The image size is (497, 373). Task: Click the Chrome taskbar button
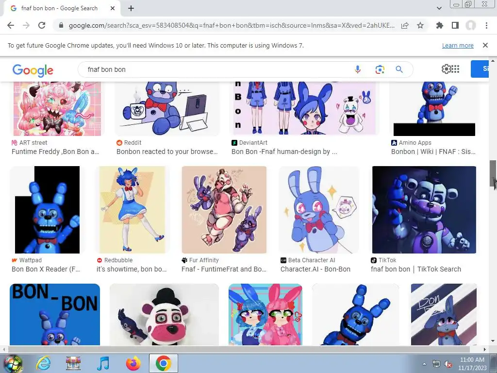pyautogui.click(x=163, y=363)
